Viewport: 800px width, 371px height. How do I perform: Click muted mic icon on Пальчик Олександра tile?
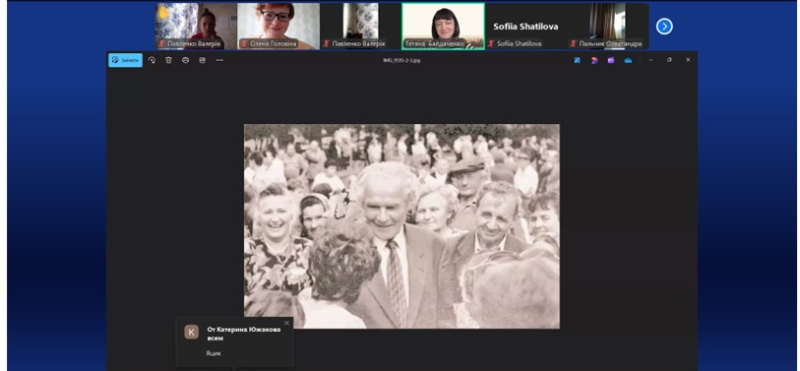tap(573, 44)
